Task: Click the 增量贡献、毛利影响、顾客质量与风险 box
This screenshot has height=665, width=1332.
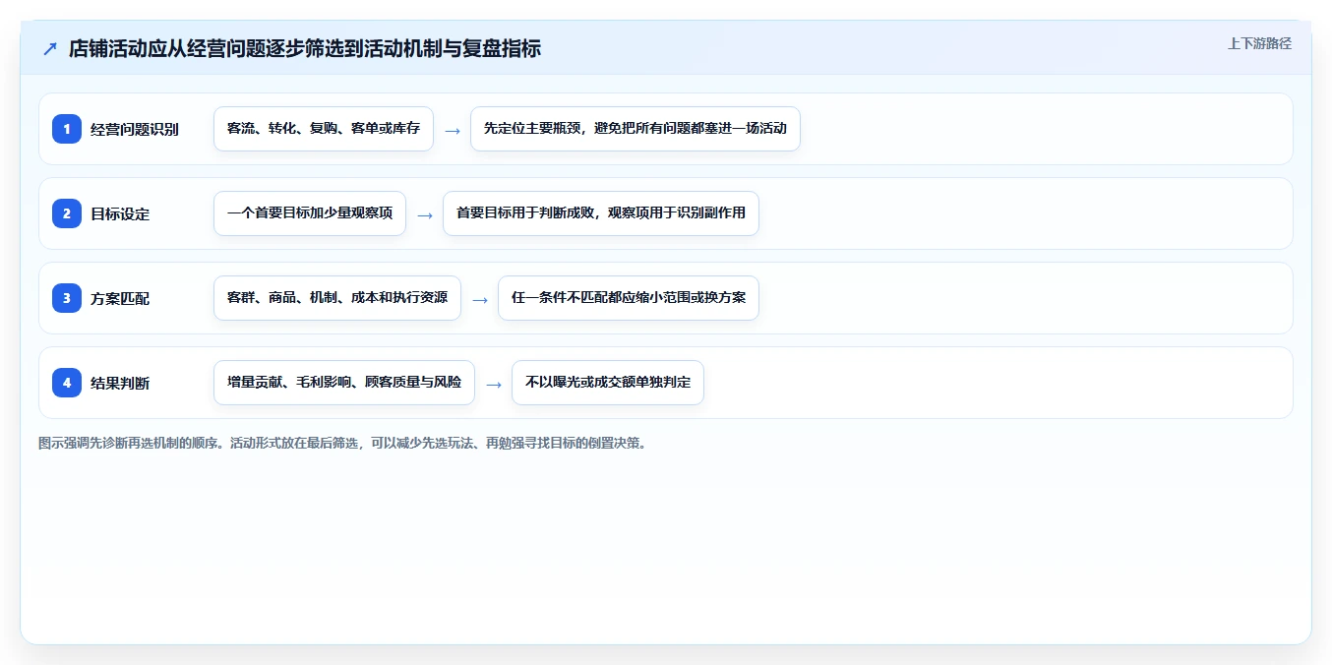Action: [344, 383]
